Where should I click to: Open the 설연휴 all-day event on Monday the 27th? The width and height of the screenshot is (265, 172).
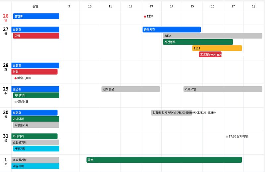point(35,30)
